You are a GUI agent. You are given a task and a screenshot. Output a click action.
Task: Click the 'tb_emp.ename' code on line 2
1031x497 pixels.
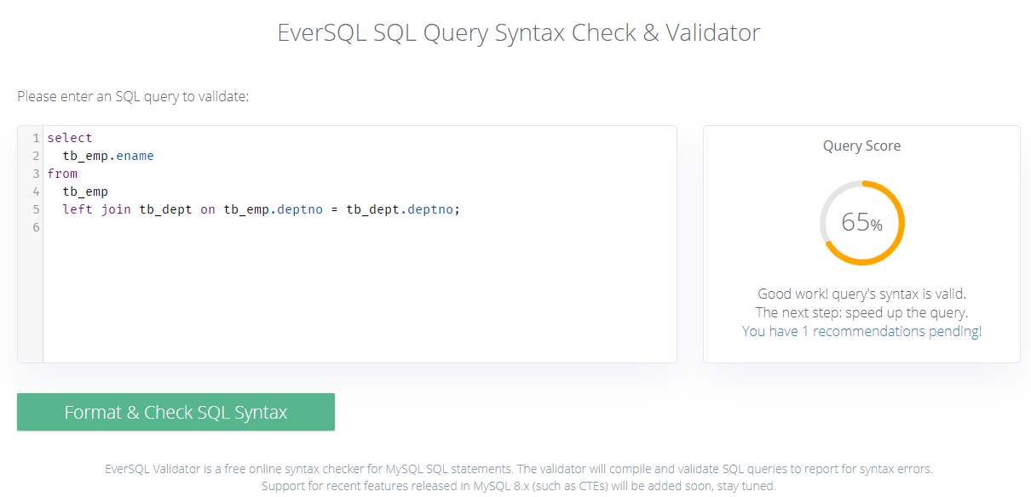click(108, 156)
